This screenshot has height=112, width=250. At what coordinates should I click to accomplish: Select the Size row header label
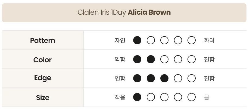point(43,97)
